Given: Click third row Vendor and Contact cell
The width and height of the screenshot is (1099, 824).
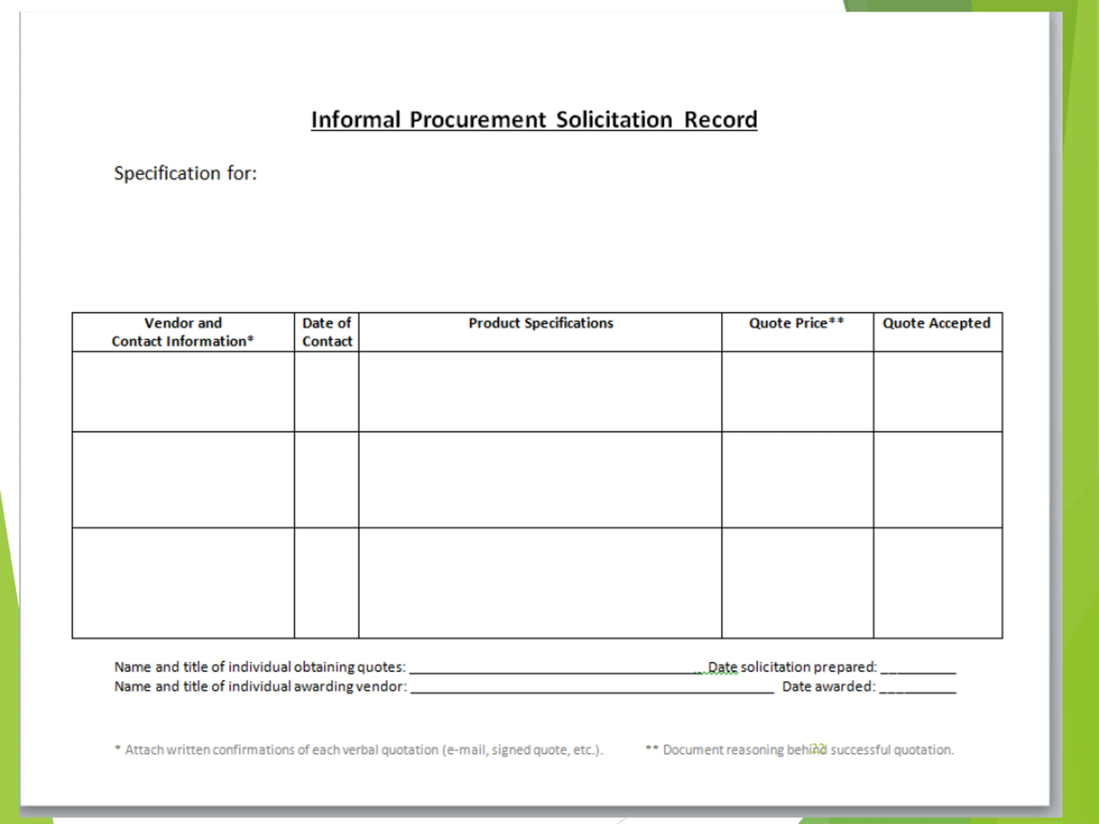Looking at the screenshot, I should pyautogui.click(x=183, y=583).
